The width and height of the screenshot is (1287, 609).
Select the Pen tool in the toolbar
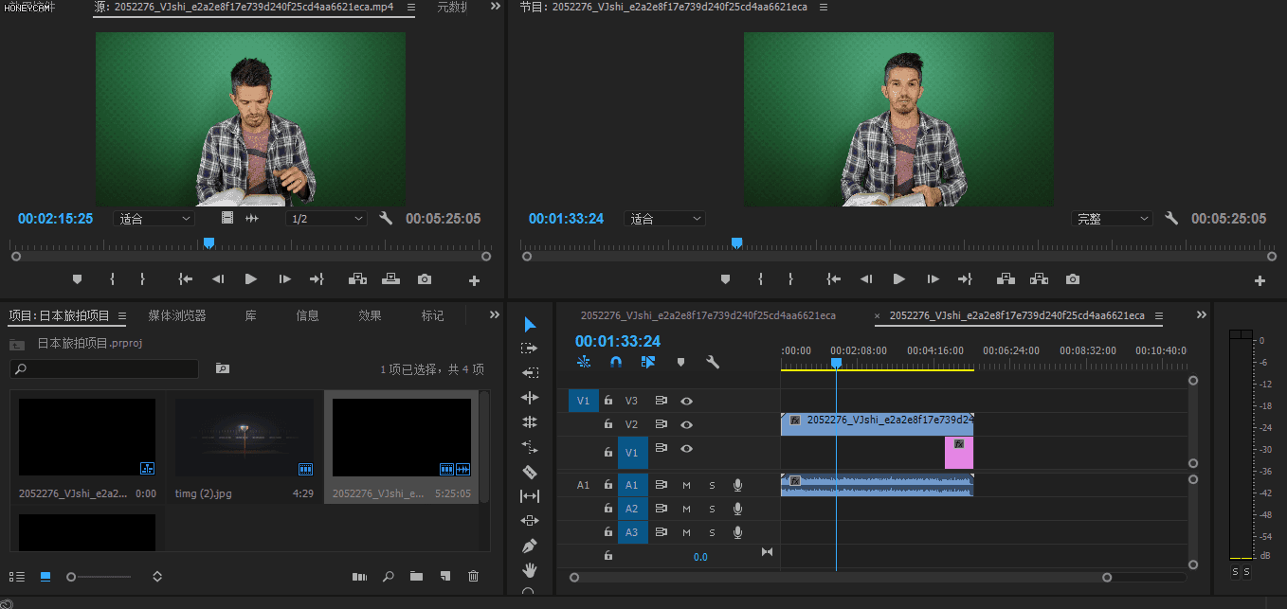(x=530, y=546)
